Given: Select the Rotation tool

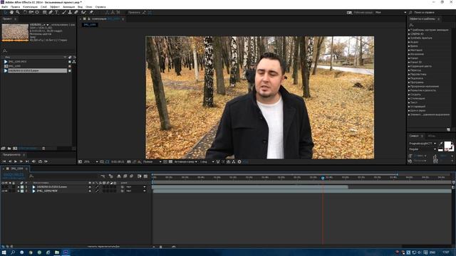Looking at the screenshot, I should pyautogui.click(x=25, y=13).
